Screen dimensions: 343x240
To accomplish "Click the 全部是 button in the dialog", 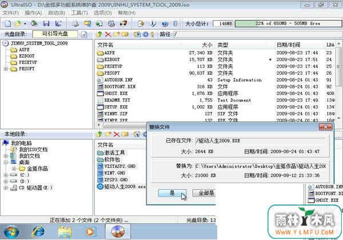I will click(x=204, y=193).
